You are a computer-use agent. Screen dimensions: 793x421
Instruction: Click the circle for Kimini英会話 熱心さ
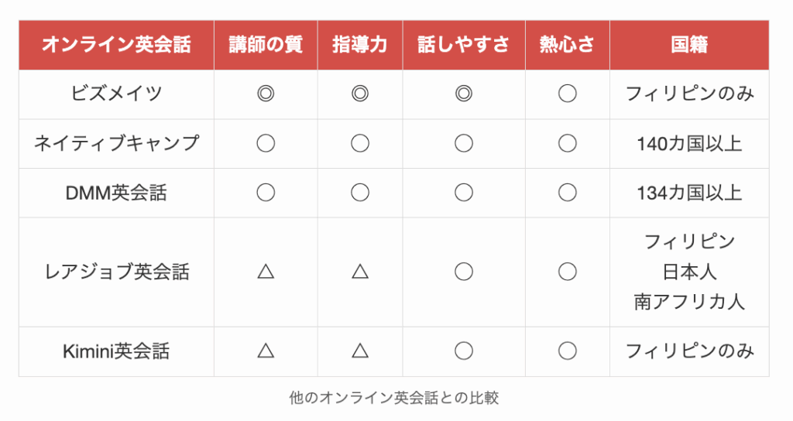(567, 351)
